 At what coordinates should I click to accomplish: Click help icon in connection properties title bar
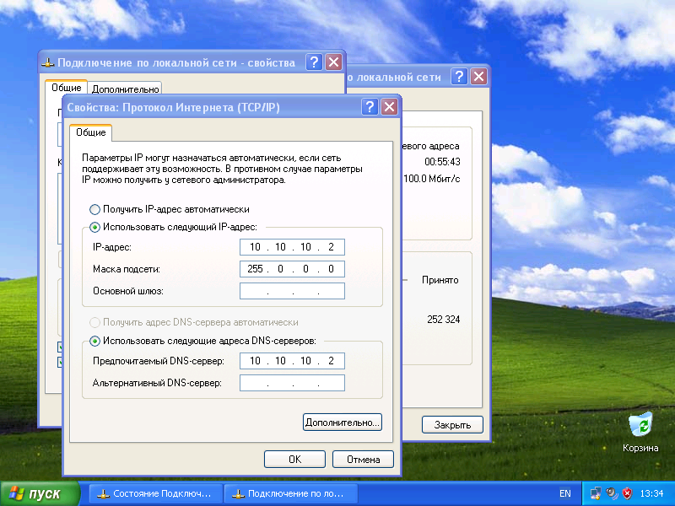314,62
